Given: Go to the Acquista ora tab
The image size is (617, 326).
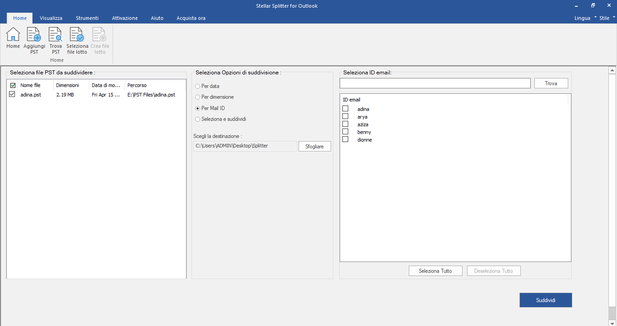Looking at the screenshot, I should pyautogui.click(x=191, y=18).
